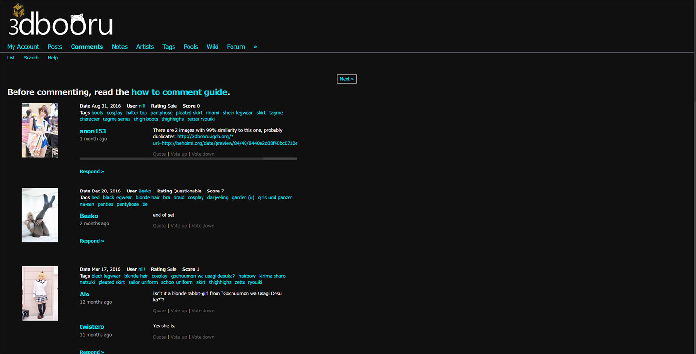The height and width of the screenshot is (354, 696).
Task: Click the halter top tag
Action: [x=136, y=113]
